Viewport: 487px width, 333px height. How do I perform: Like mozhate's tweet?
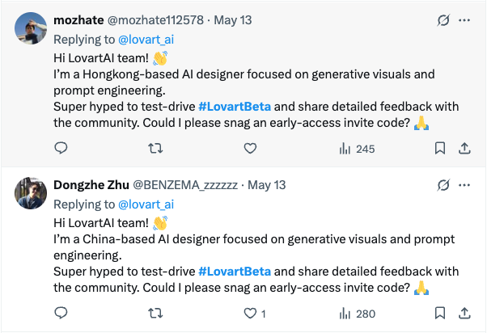pyautogui.click(x=250, y=149)
